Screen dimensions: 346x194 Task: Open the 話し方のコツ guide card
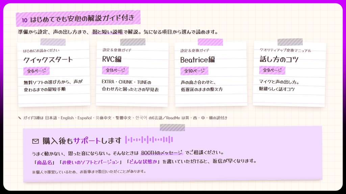289,74
